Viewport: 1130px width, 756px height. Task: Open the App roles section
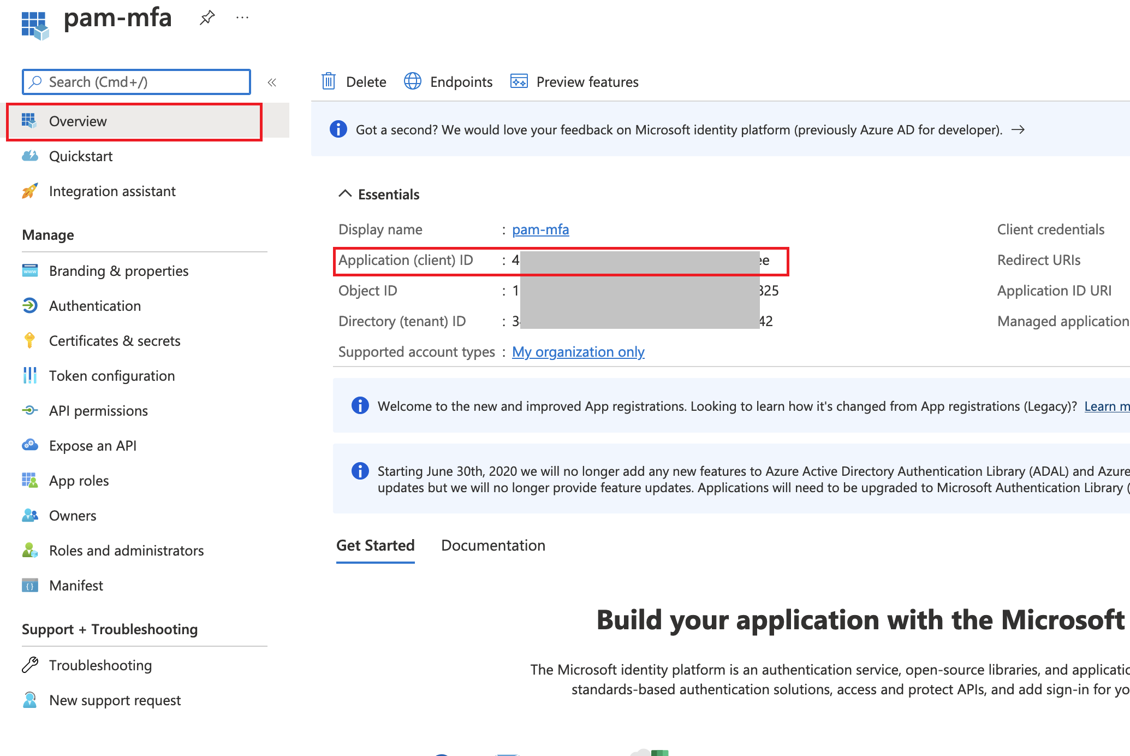[x=79, y=480]
